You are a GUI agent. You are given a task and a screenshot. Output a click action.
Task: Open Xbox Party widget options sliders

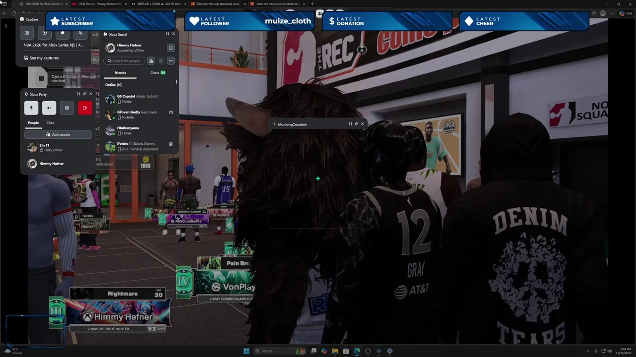coord(79,94)
